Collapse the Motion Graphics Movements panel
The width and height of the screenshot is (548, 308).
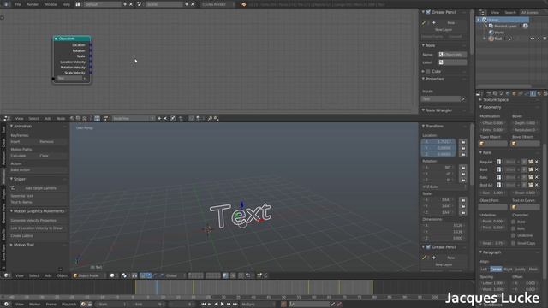[x=11, y=211]
